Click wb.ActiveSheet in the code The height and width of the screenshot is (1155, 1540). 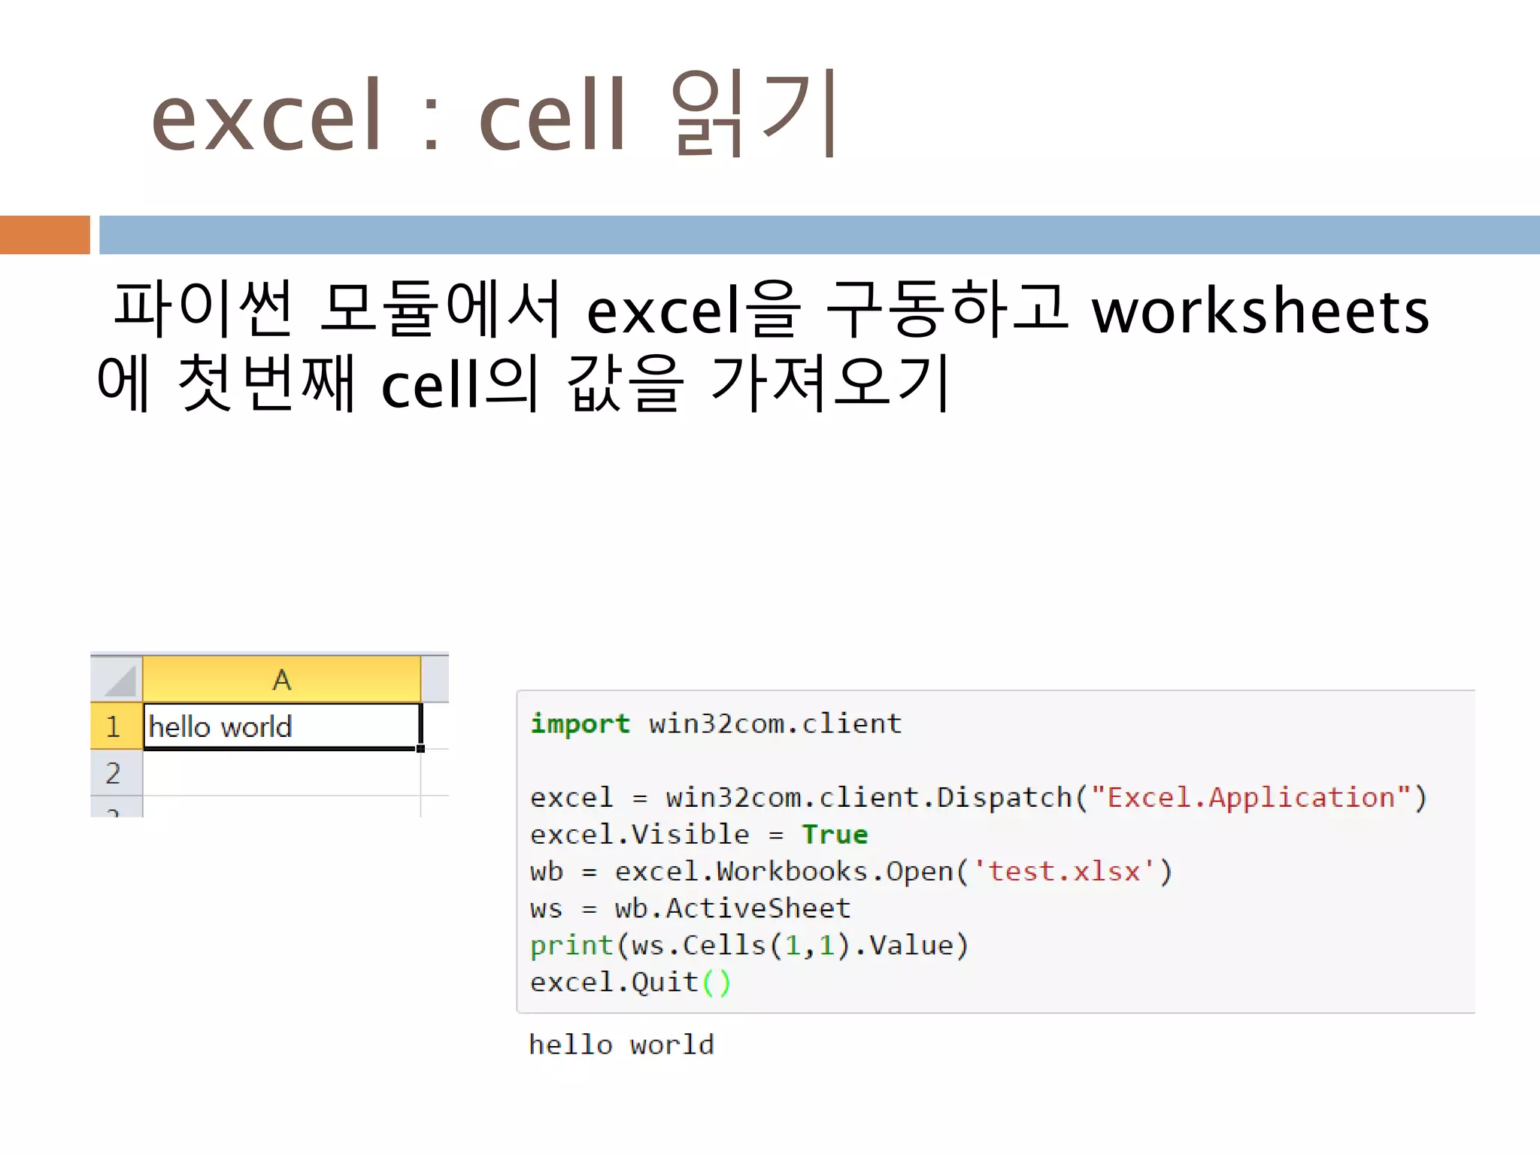click(732, 908)
